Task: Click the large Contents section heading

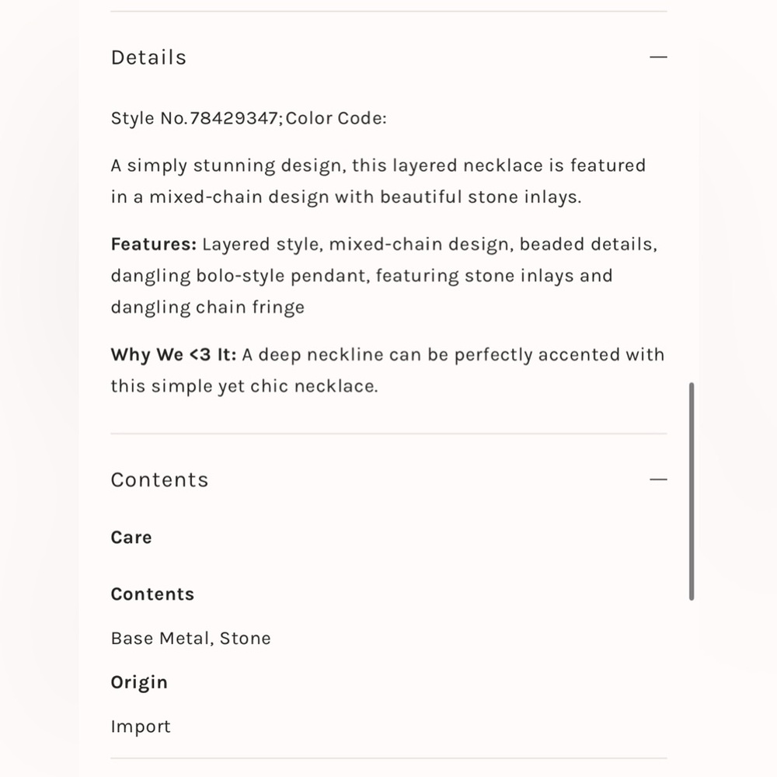Action: click(159, 479)
